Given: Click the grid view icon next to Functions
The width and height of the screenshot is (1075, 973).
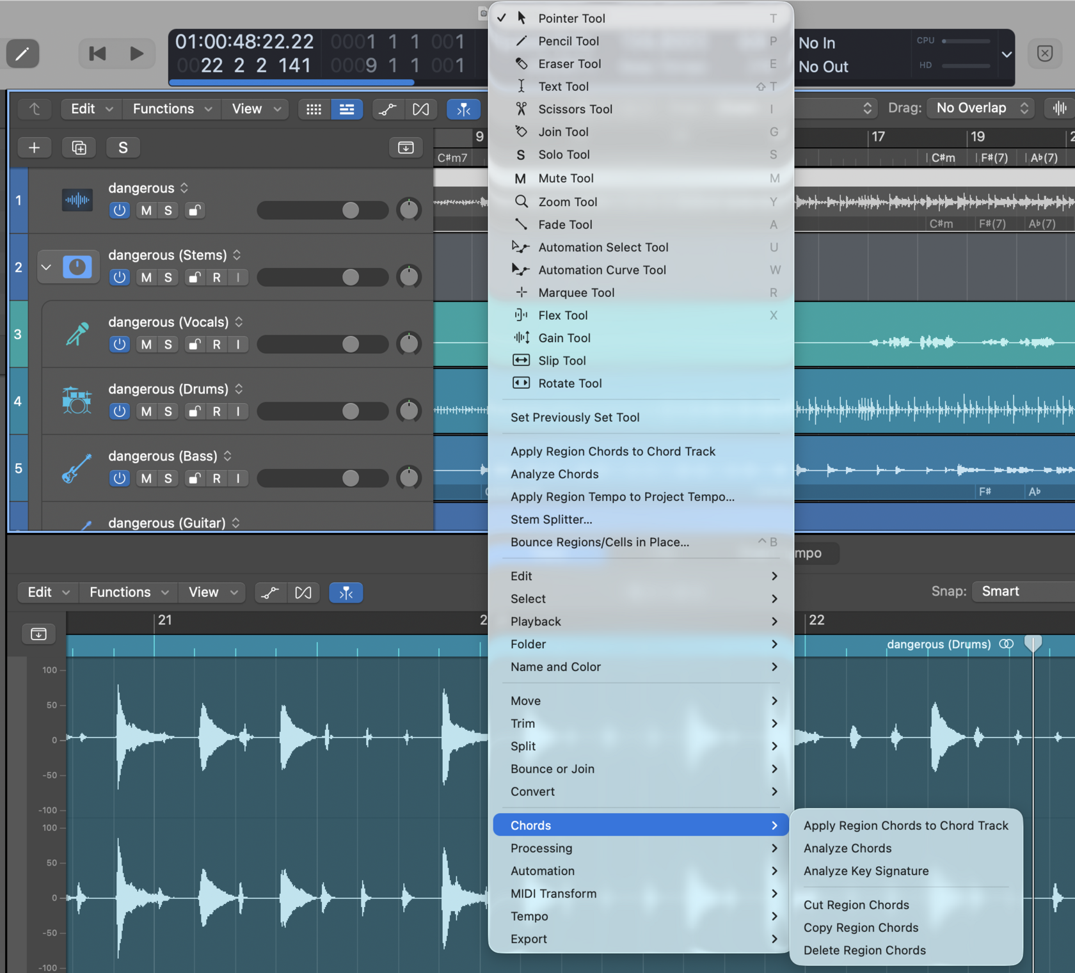Looking at the screenshot, I should tap(314, 109).
